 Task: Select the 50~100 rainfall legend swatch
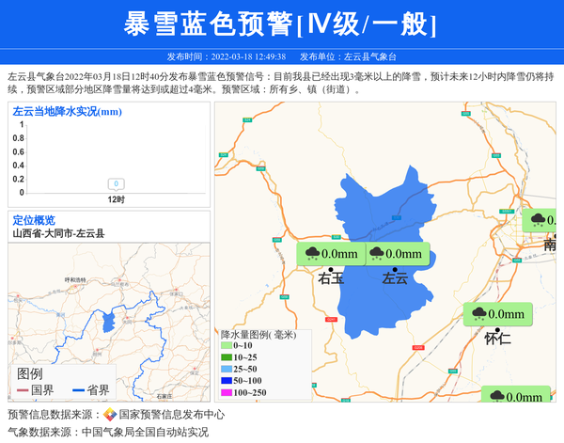(x=227, y=380)
